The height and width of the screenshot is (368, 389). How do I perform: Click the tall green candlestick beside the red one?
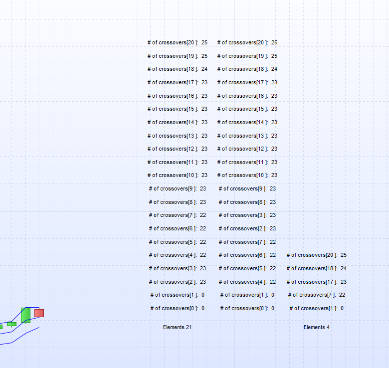pos(26,315)
